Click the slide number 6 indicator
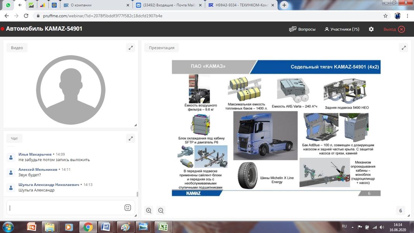Screen dimensions: 414x233 pos(400,210)
